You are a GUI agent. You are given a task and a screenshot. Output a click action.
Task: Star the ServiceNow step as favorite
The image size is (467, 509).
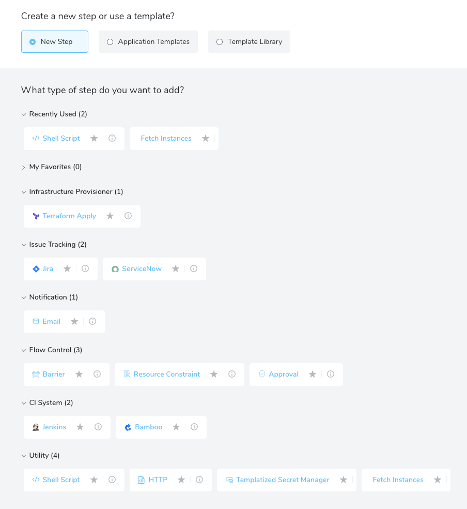click(x=176, y=268)
